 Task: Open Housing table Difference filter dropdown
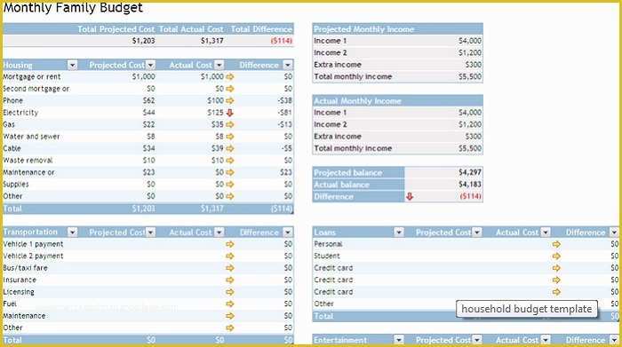point(288,65)
